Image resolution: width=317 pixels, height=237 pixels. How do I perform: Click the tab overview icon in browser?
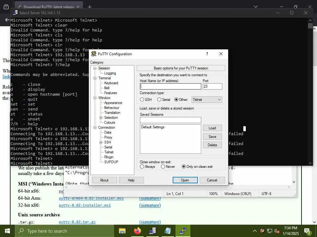coord(6,7)
